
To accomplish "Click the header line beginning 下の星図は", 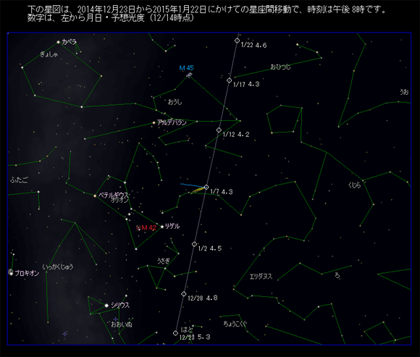I will pyautogui.click(x=207, y=9).
